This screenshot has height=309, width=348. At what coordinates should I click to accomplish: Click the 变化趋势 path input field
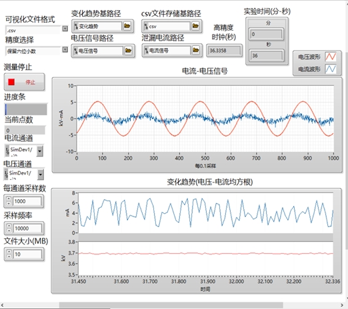click(x=100, y=26)
